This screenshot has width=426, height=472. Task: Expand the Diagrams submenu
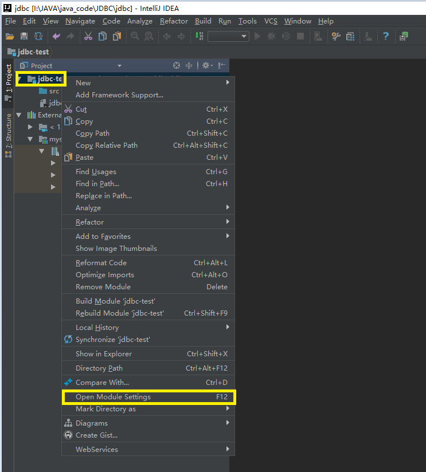tap(148, 423)
